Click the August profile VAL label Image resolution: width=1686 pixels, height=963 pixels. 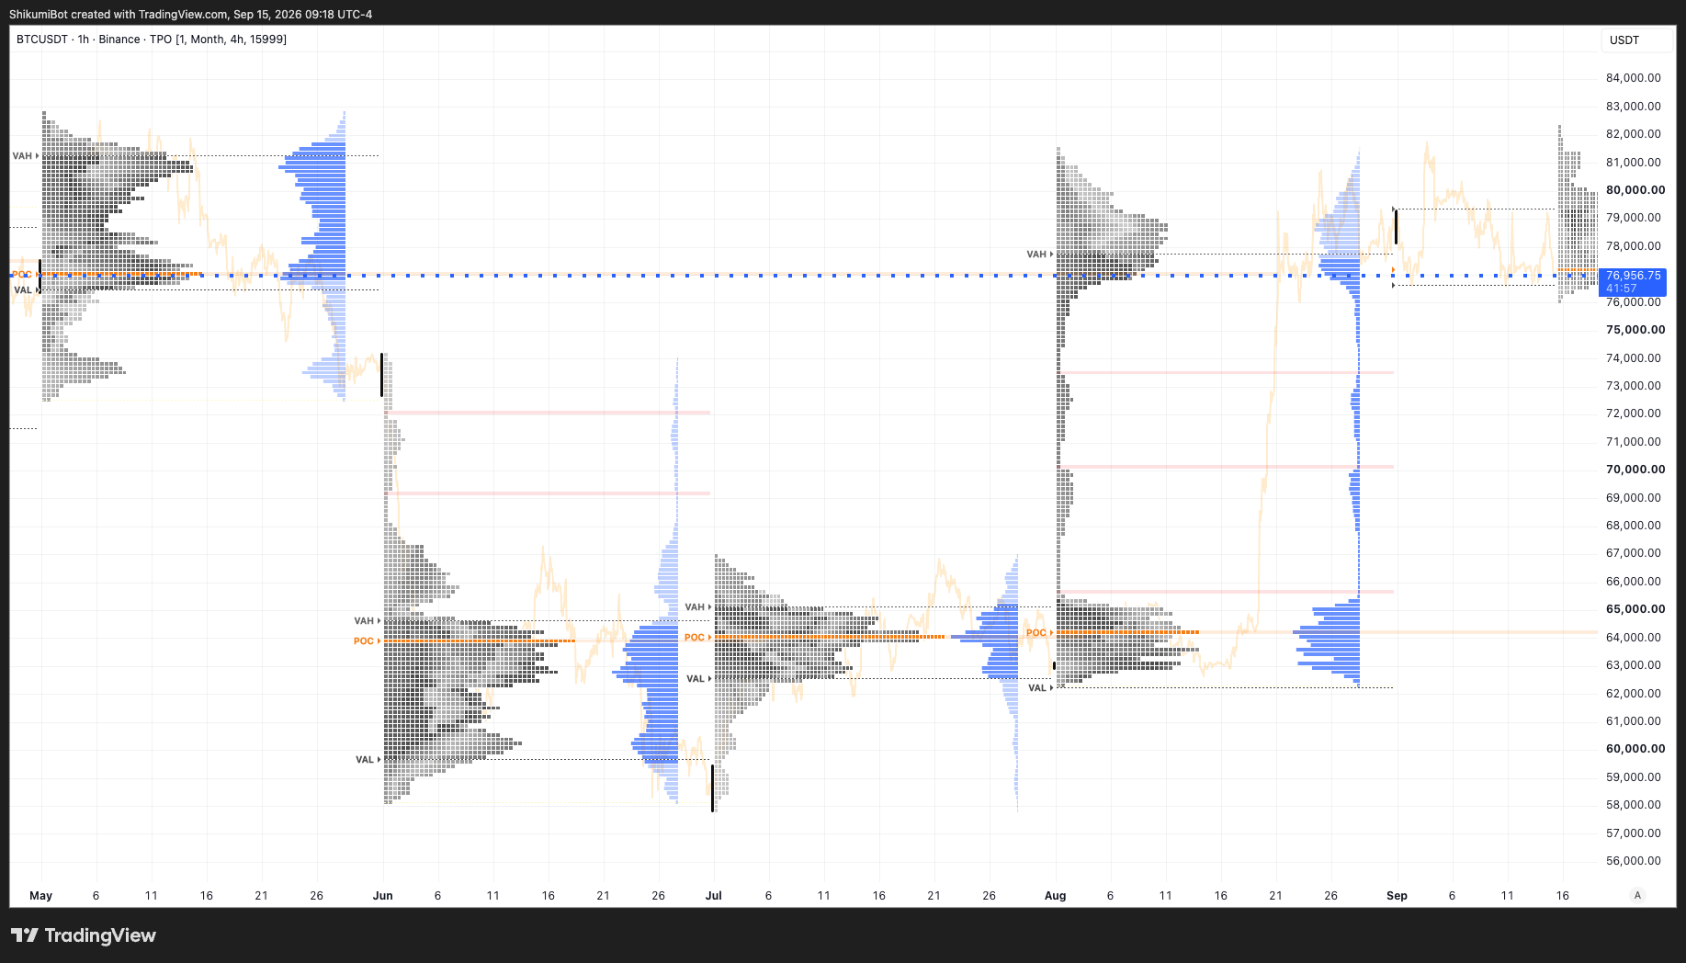(x=1037, y=688)
